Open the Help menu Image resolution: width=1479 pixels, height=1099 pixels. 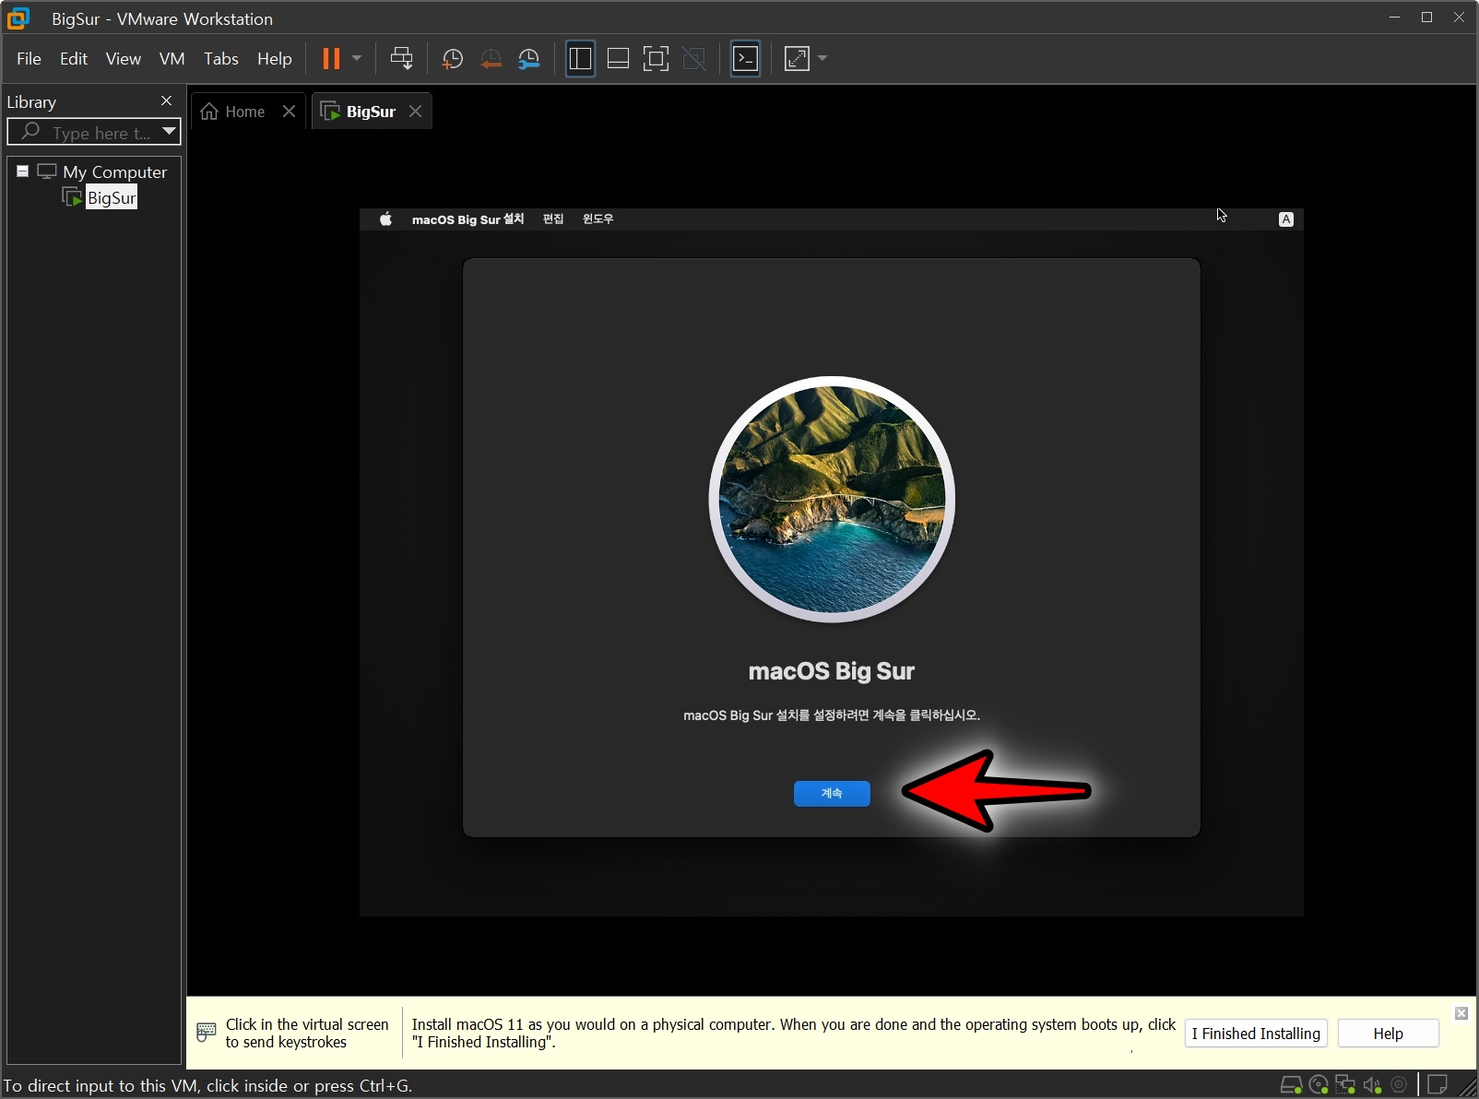pyautogui.click(x=274, y=59)
